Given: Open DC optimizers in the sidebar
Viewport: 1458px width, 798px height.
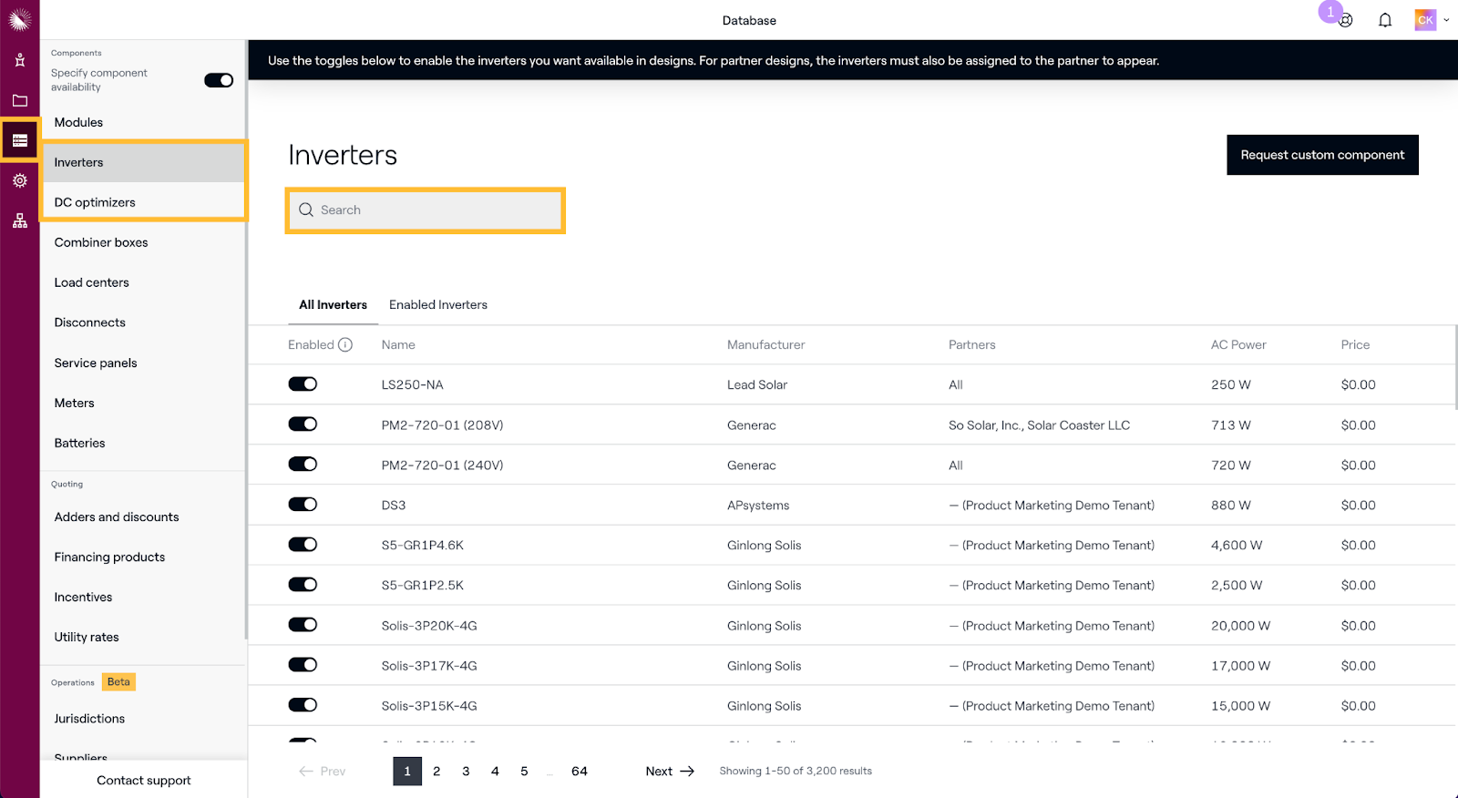Looking at the screenshot, I should (143, 202).
